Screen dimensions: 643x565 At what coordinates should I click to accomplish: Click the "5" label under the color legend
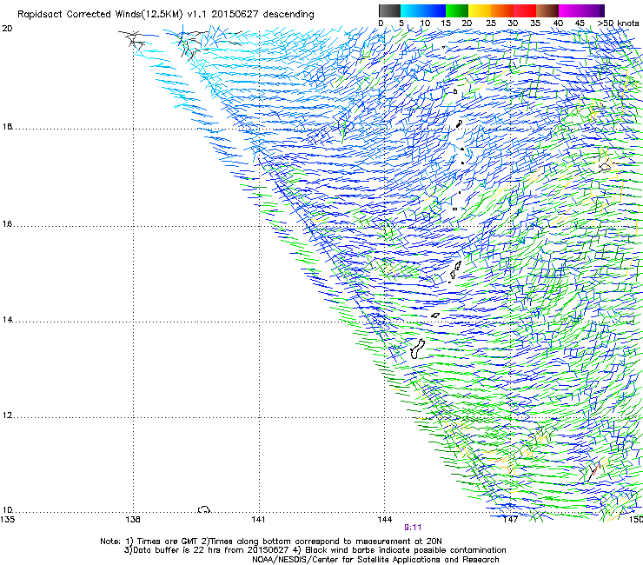[401, 23]
